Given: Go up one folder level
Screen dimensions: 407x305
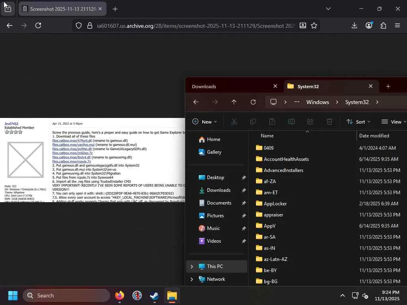Looking at the screenshot, I should pos(234,102).
